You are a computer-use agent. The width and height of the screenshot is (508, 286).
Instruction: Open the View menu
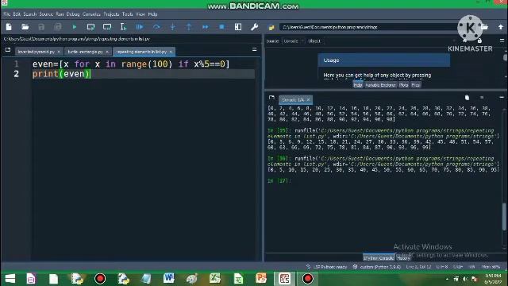140,14
